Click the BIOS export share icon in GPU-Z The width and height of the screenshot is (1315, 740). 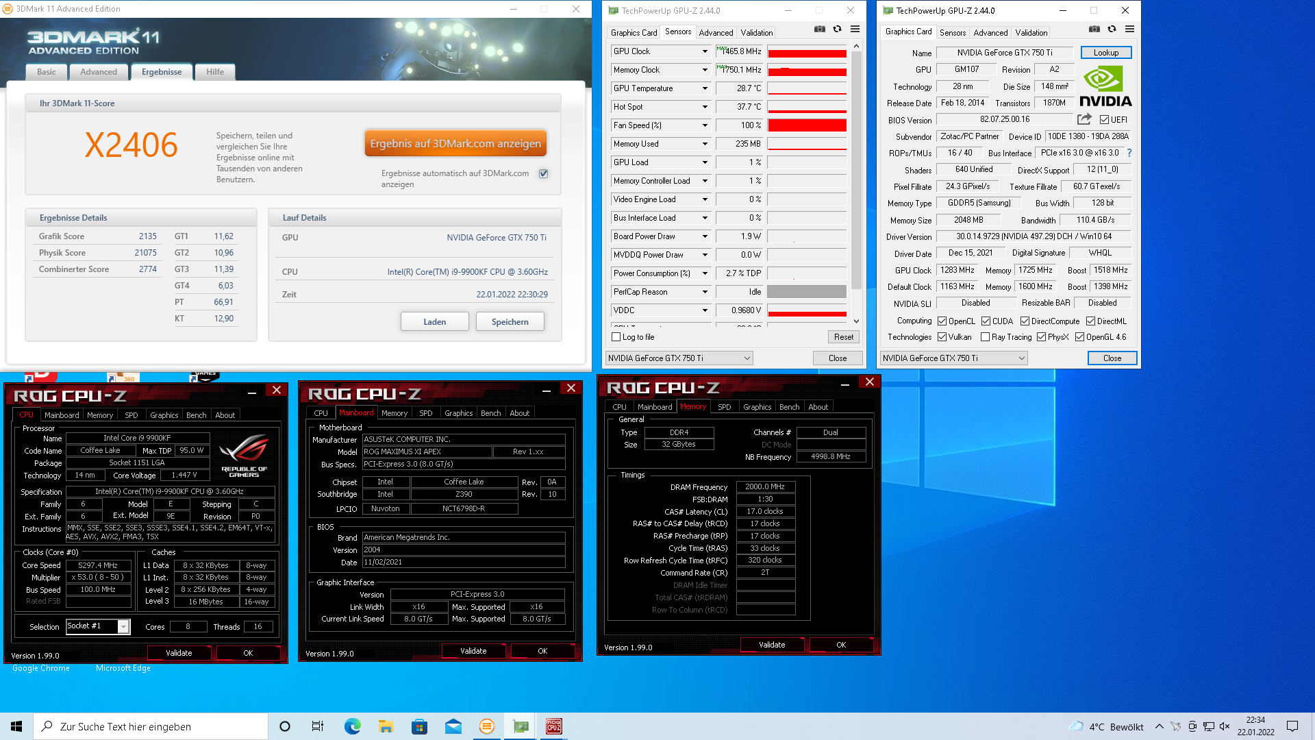[x=1084, y=119]
